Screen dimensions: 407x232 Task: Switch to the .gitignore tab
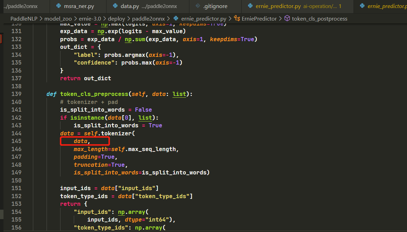(x=215, y=6)
